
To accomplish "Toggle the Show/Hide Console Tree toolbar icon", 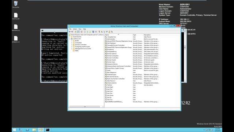I will tap(78, 32).
